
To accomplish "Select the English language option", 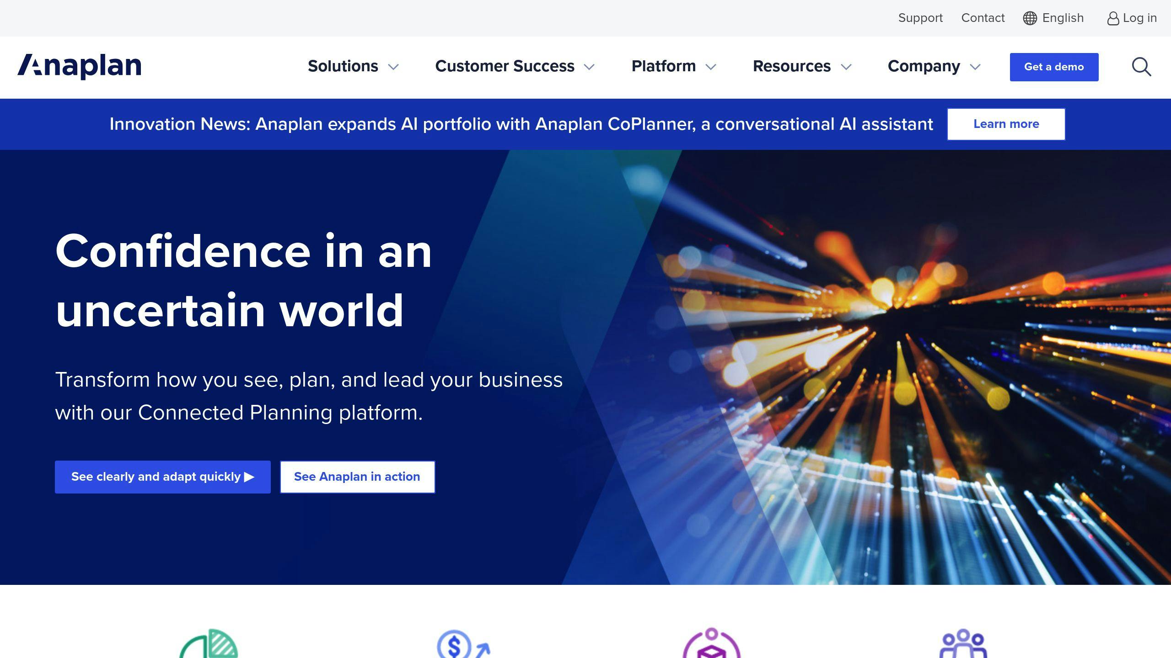I will coord(1063,18).
